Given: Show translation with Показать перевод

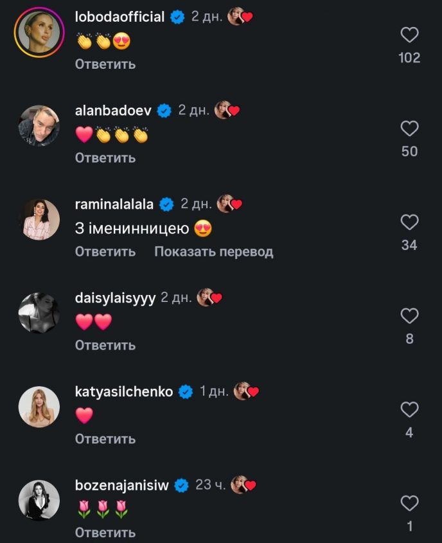Looking at the screenshot, I should 213,252.
